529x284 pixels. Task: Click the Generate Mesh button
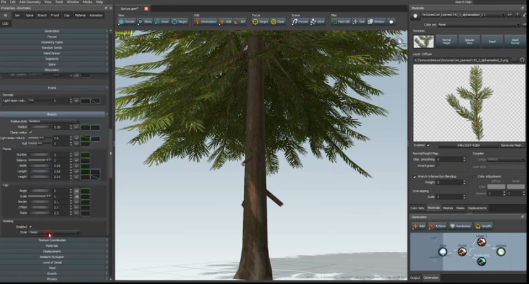coord(512,145)
